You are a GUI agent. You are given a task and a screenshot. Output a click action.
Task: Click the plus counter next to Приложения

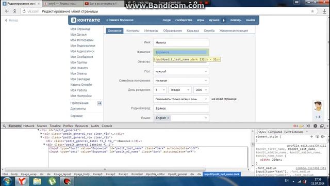click(100, 103)
